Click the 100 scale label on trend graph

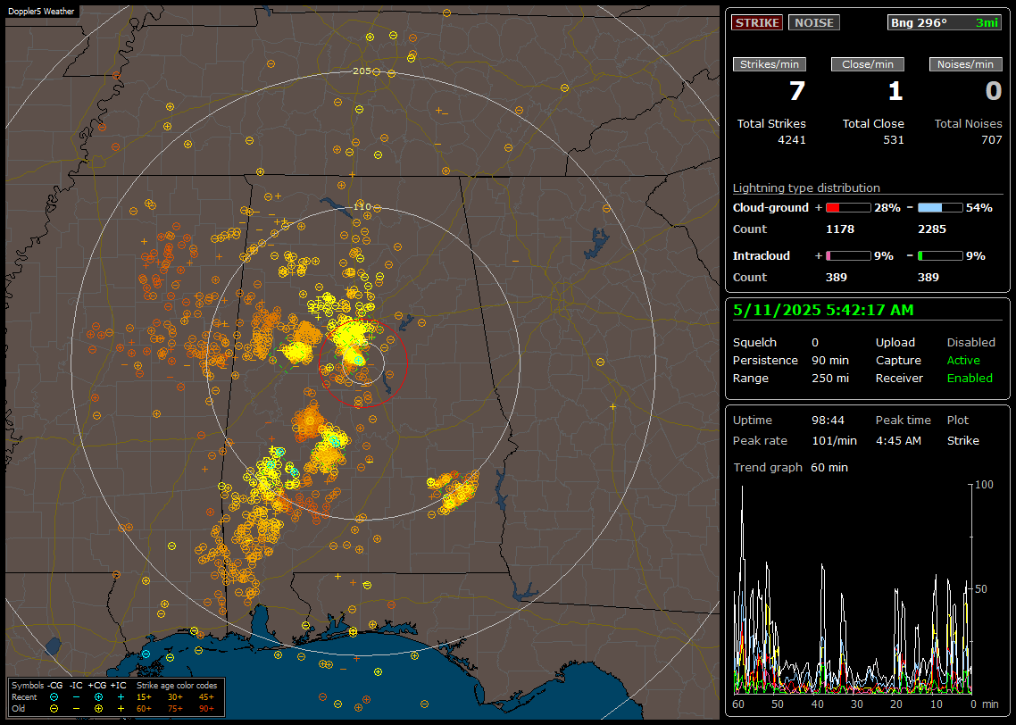pos(984,485)
